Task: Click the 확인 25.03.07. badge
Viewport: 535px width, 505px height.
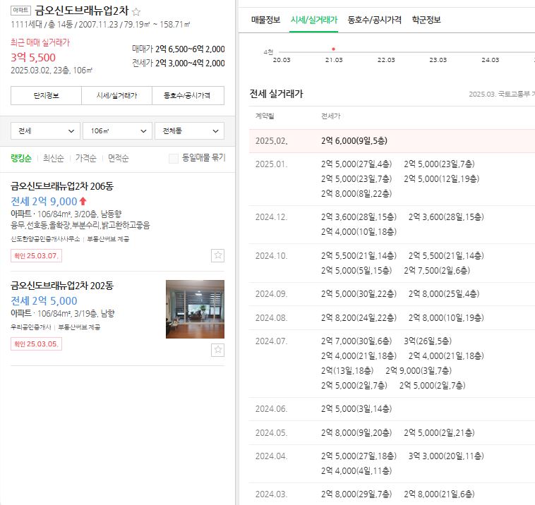Action: (x=36, y=256)
